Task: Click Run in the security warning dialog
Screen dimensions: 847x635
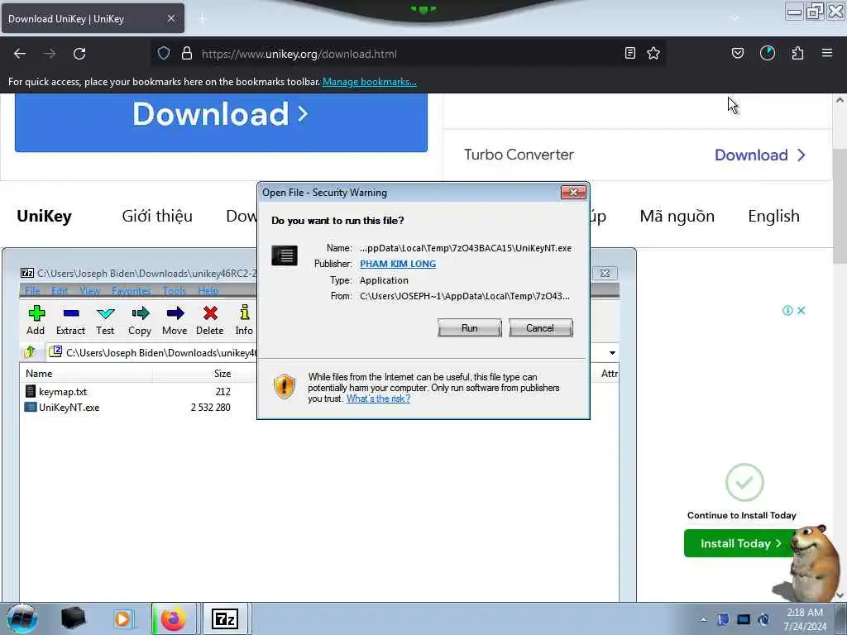Action: coord(470,327)
